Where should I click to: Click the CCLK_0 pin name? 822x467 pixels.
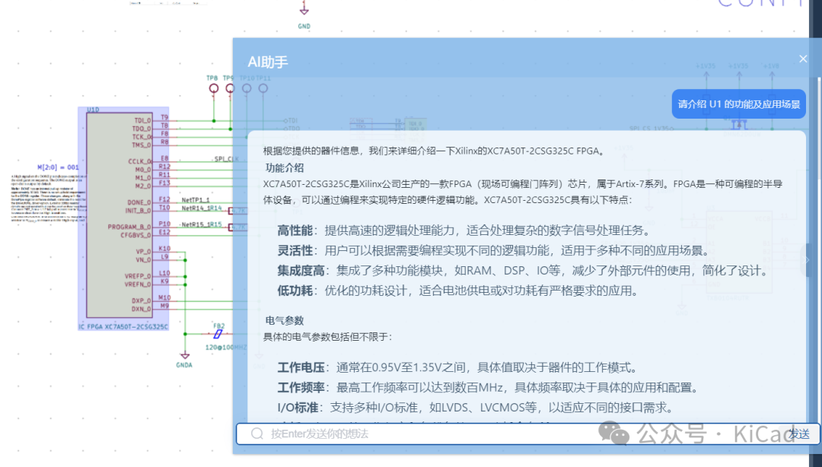(x=140, y=161)
